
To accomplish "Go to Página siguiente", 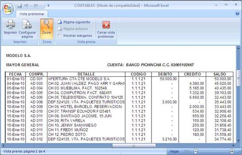I will [74, 22].
